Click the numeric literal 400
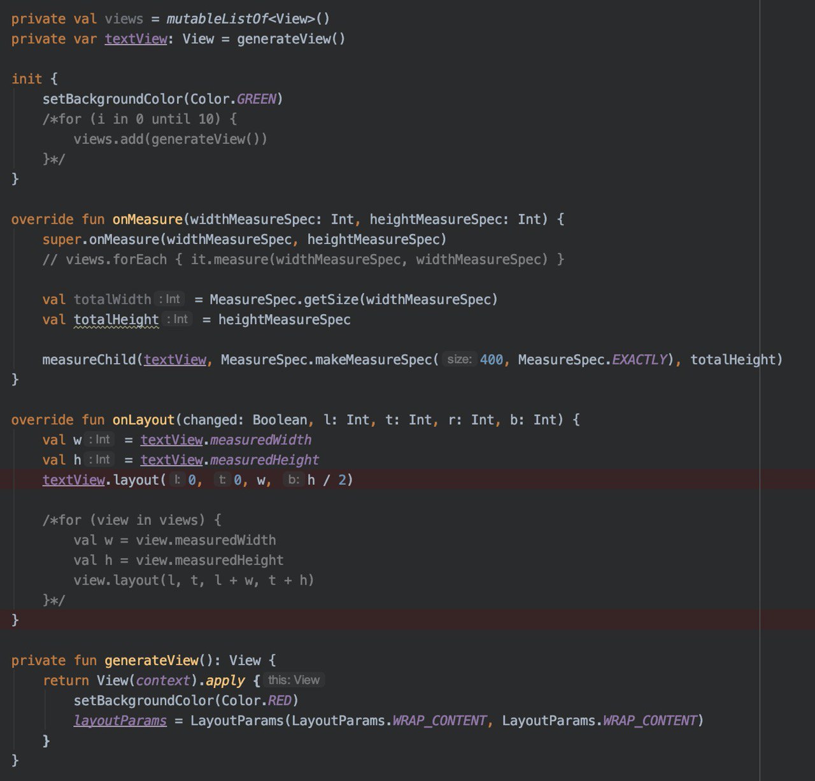 (491, 360)
